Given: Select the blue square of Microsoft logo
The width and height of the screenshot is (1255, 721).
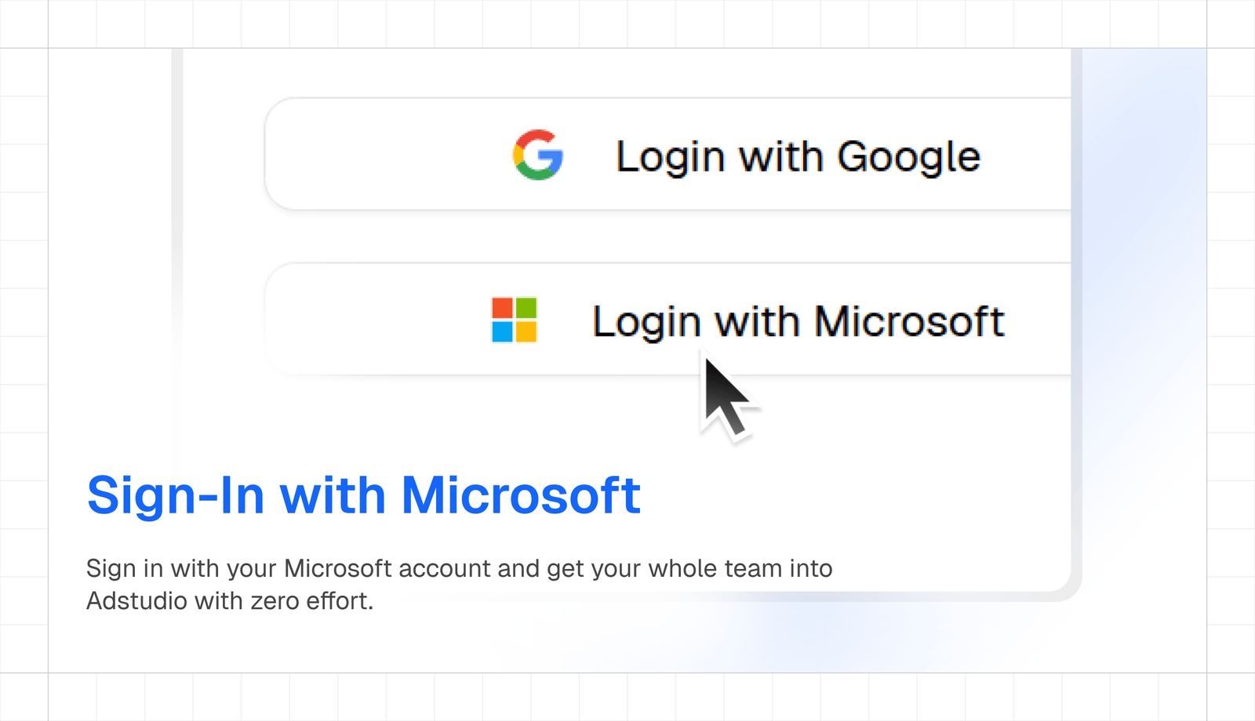Looking at the screenshot, I should tap(502, 332).
